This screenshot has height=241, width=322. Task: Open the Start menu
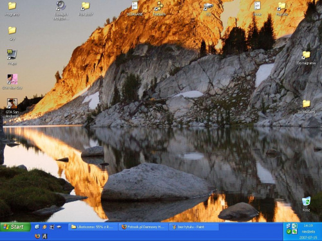pos(15,227)
